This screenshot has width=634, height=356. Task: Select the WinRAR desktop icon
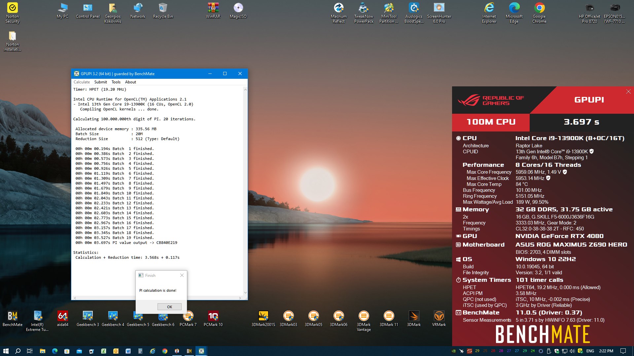[213, 11]
